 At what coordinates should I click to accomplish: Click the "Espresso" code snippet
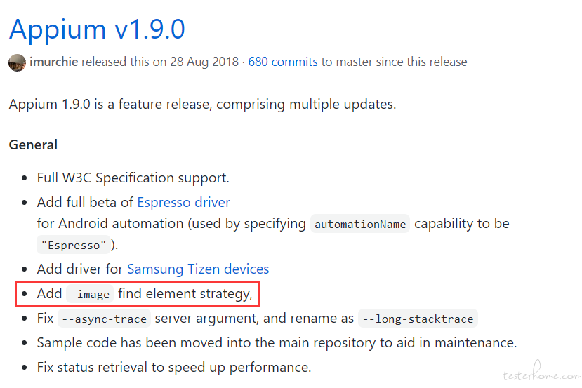(x=74, y=245)
